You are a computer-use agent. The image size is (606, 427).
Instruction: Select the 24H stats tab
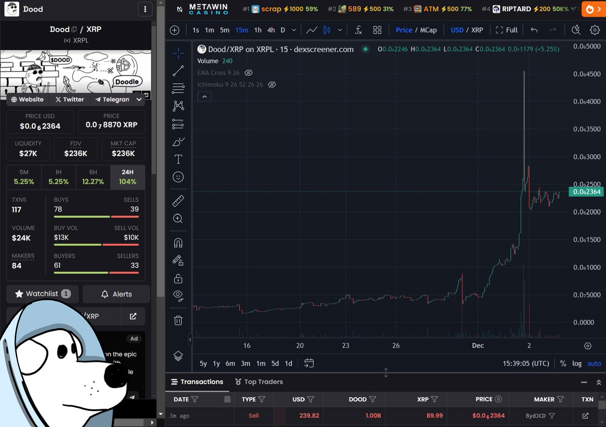[x=127, y=177]
